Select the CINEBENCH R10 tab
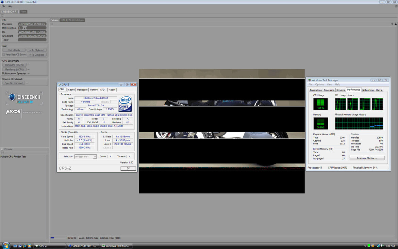Viewport: 398px width, 249px height. coord(10,12)
